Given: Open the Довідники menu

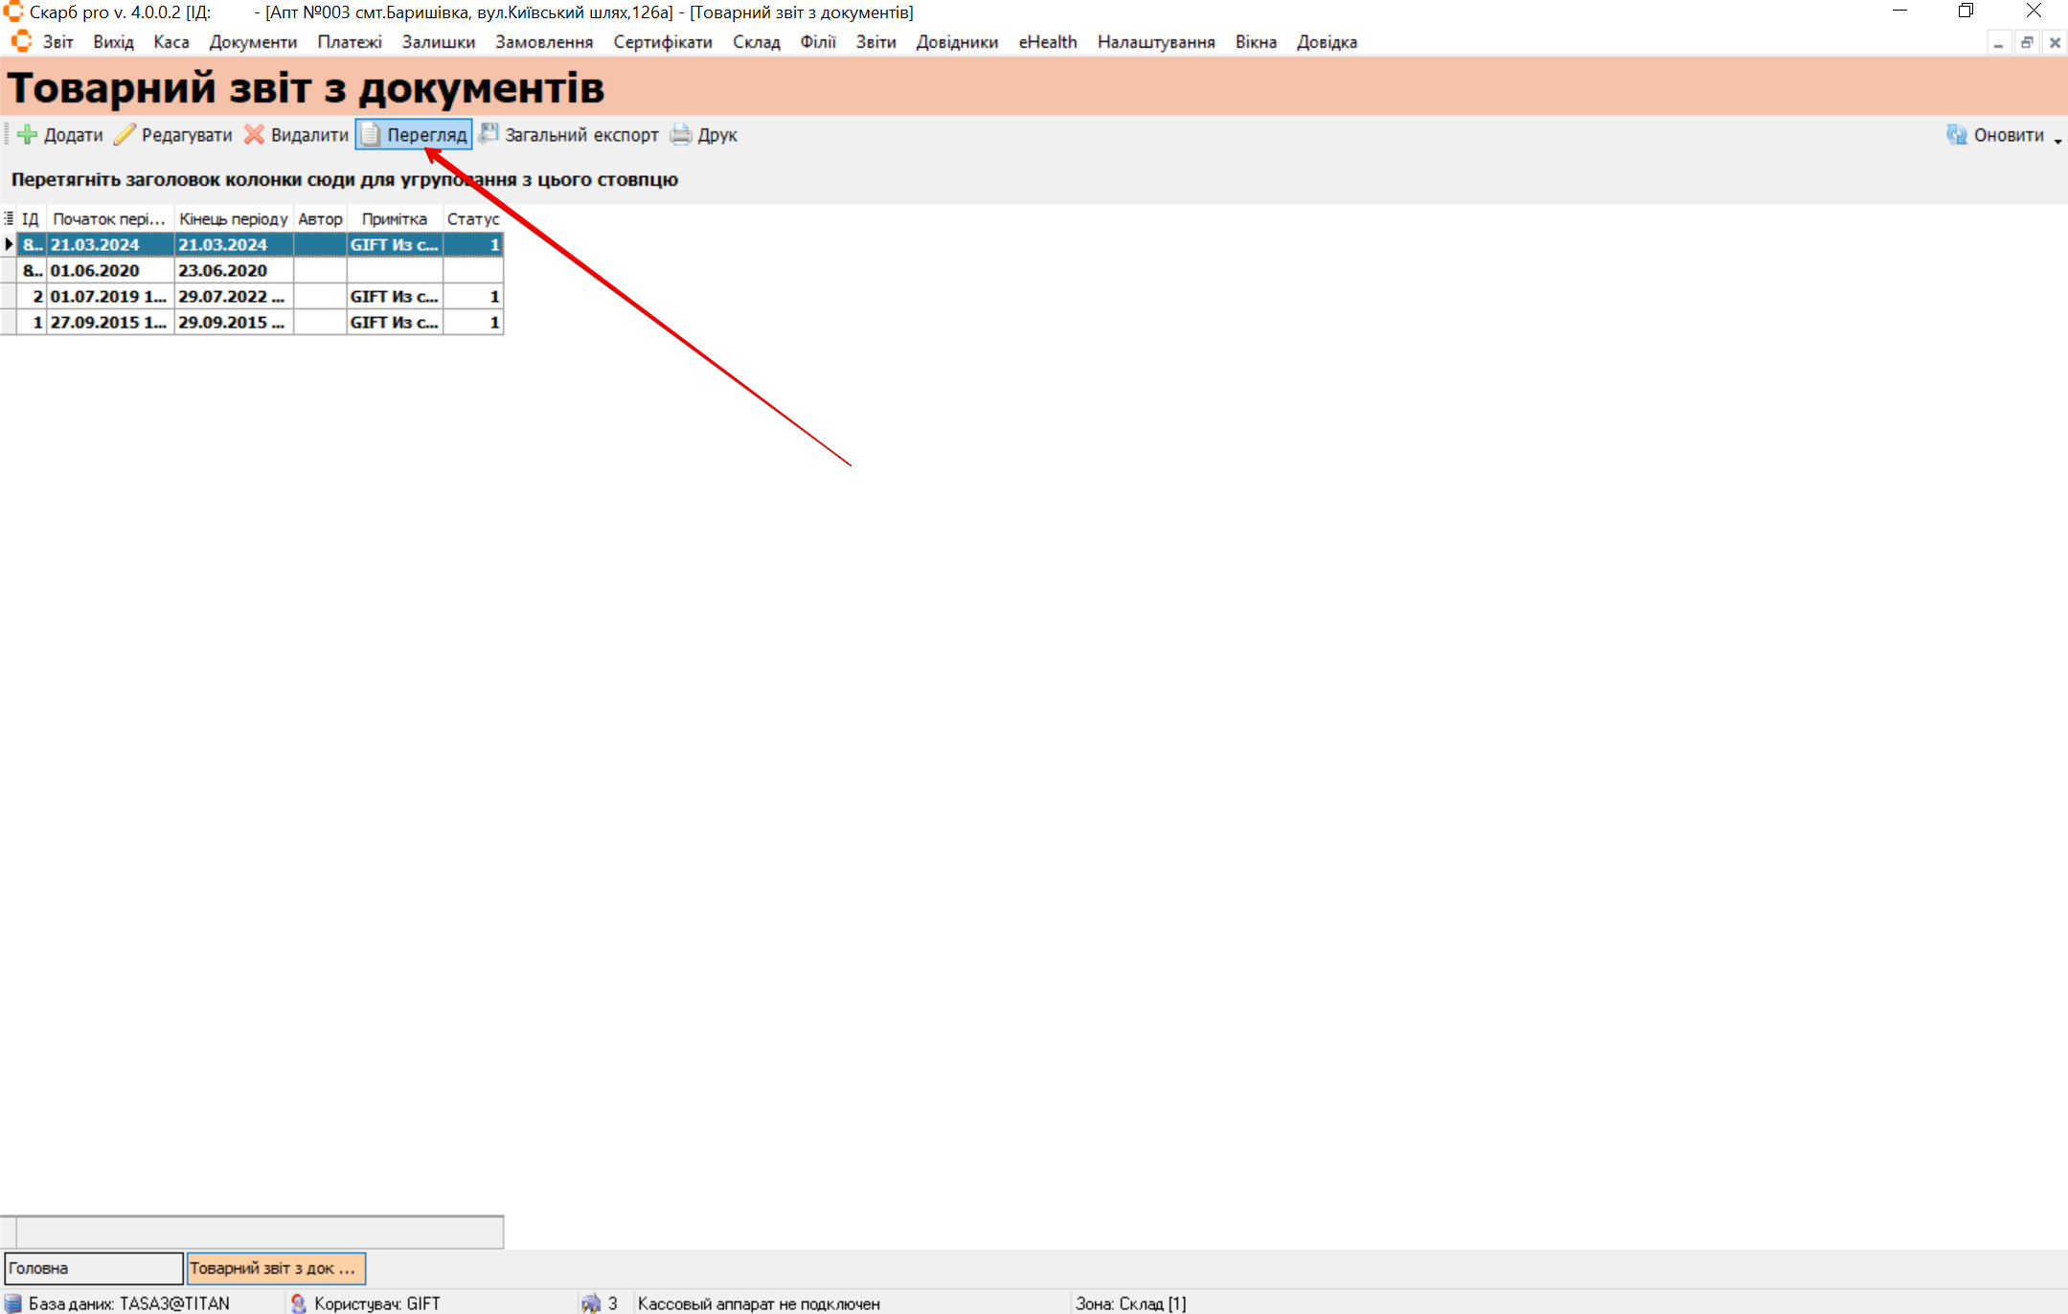Looking at the screenshot, I should coord(956,42).
